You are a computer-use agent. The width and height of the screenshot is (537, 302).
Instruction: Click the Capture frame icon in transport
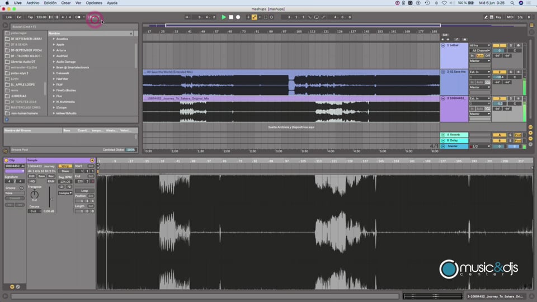265,17
